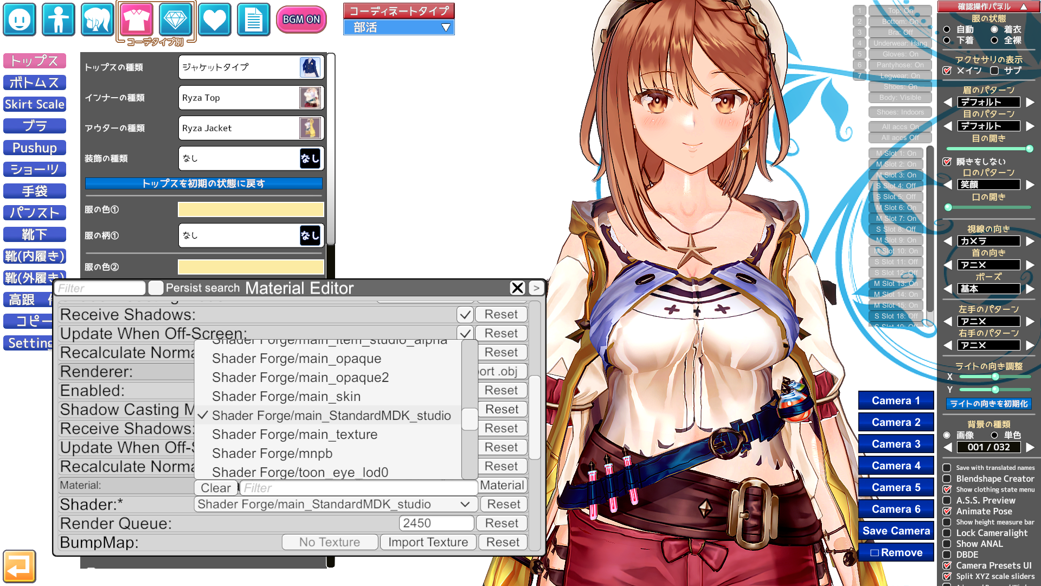Previous left hand pattern (左手のパターン) arrow
Image resolution: width=1041 pixels, height=586 pixels.
click(x=948, y=321)
